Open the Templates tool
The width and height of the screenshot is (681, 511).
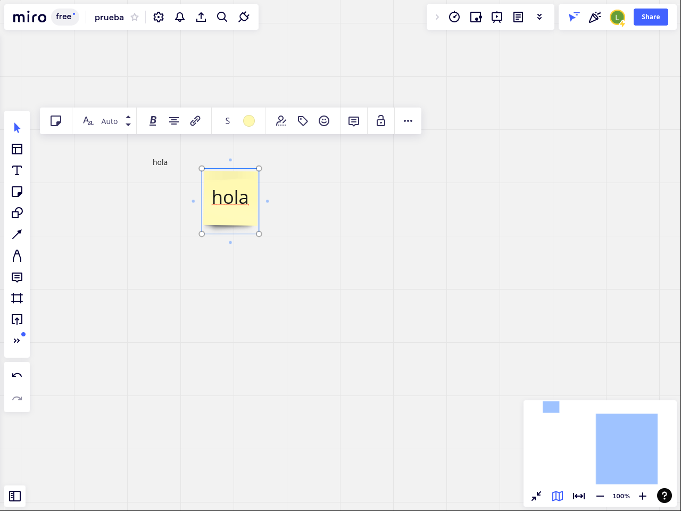(17, 149)
